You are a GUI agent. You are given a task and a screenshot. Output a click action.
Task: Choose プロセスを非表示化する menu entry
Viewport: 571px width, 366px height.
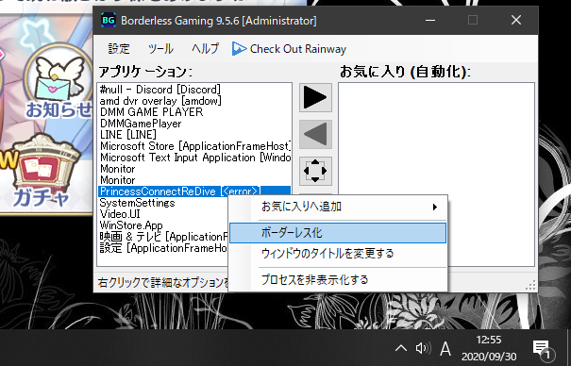[x=338, y=280]
